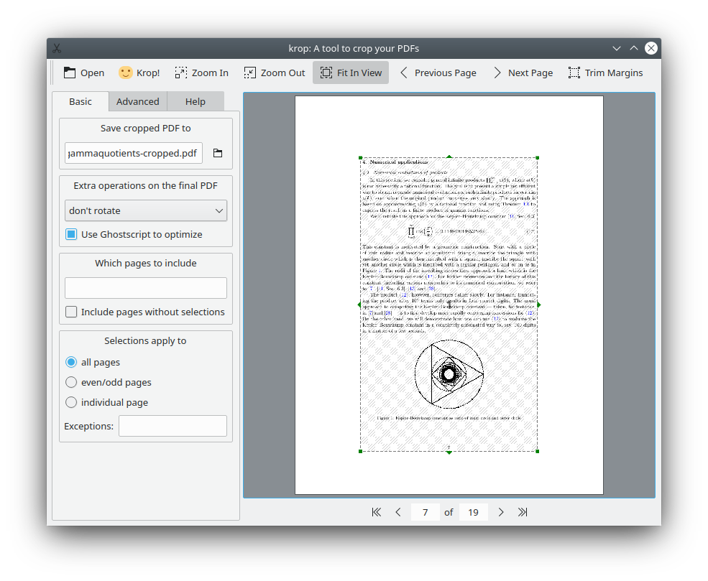
Task: Open the file browser for save location
Action: tap(218, 153)
